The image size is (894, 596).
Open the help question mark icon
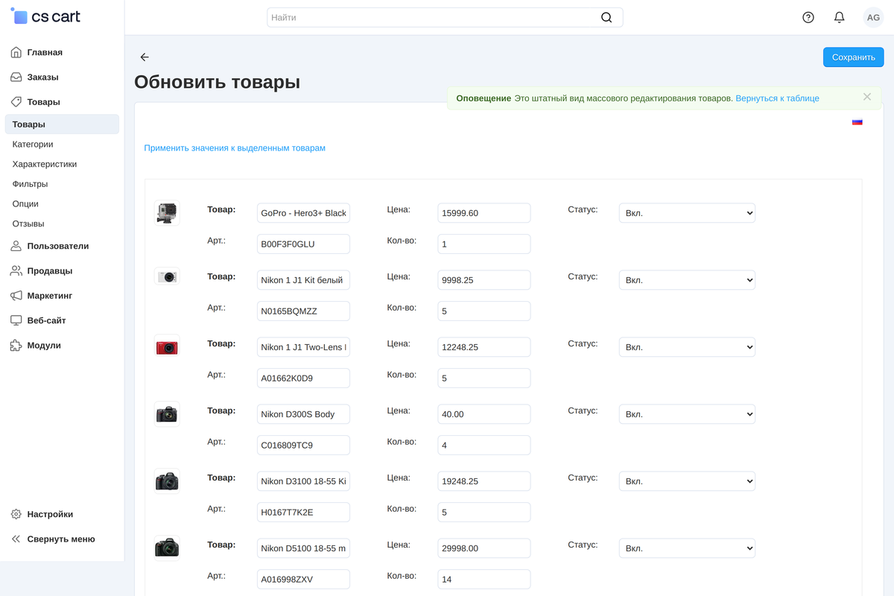pyautogui.click(x=808, y=17)
